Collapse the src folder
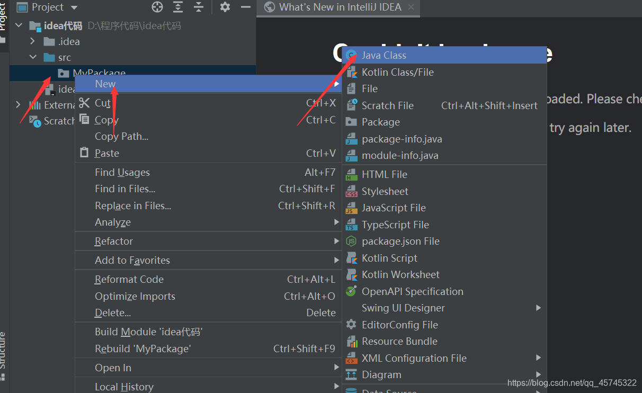The height and width of the screenshot is (393, 642). 33,57
